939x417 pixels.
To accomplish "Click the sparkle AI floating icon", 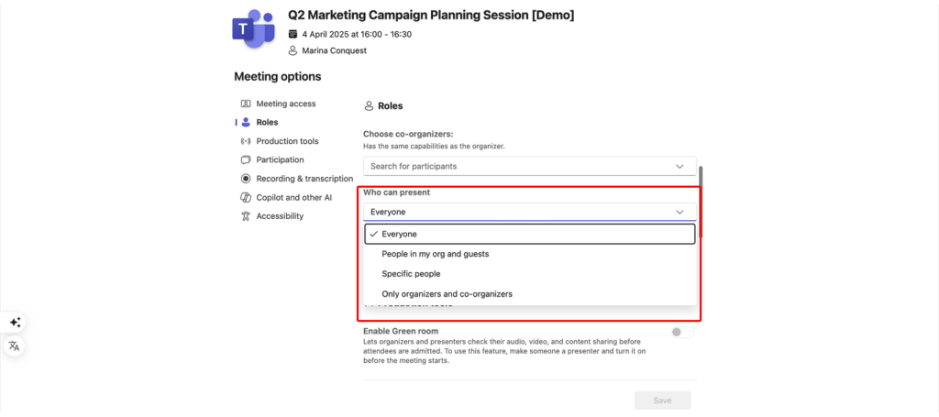I will coord(15,323).
